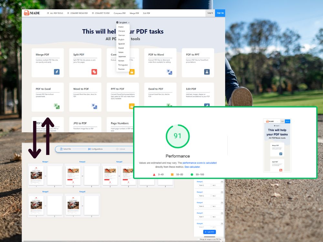Click the PDFMade logo in the header
This screenshot has width=323, height=242.
click(x=32, y=13)
